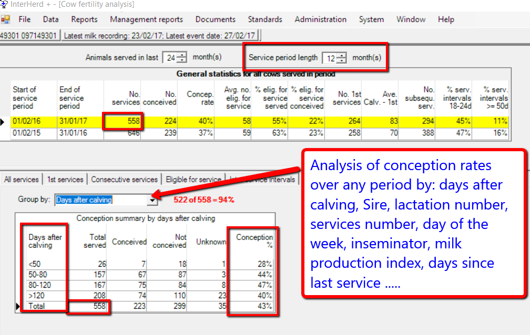Decrease the Animals served in last months value
Screen dimensions: 530x335
tap(182, 60)
